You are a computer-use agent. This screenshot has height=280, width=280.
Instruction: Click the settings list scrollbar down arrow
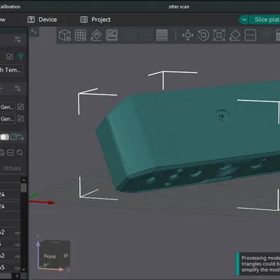tap(24, 269)
